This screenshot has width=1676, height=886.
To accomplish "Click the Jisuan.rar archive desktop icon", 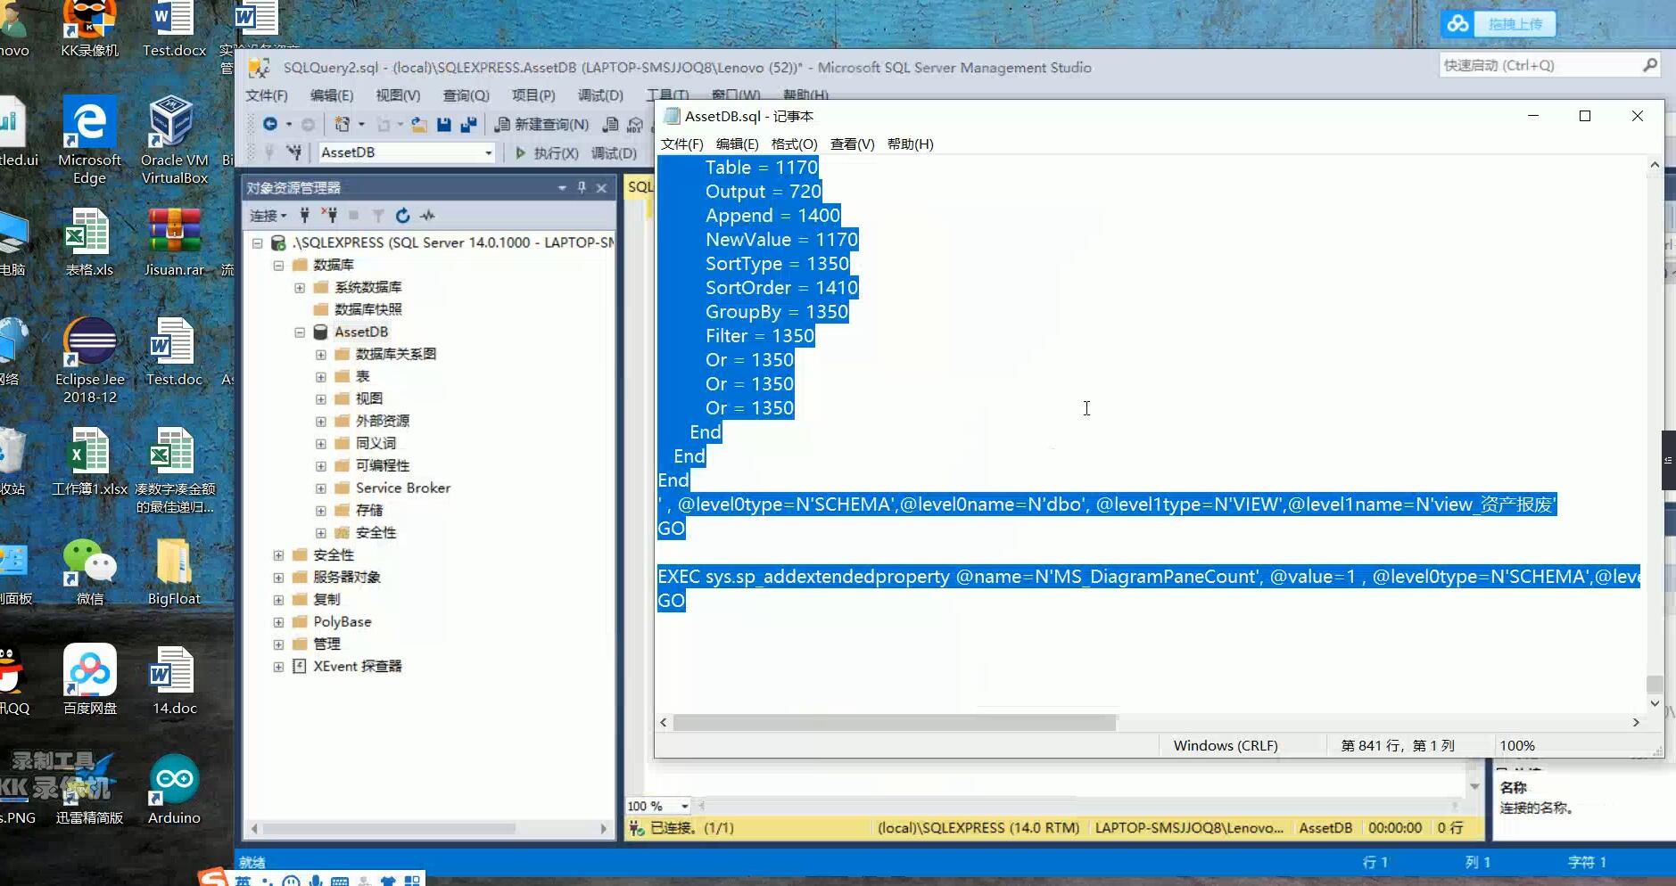I will pos(174,242).
